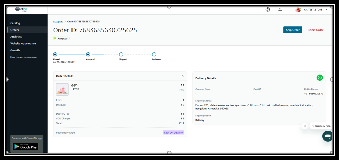Click mobile number +91 9930220672
This screenshot has height=160, width=339.
(x=314, y=94)
